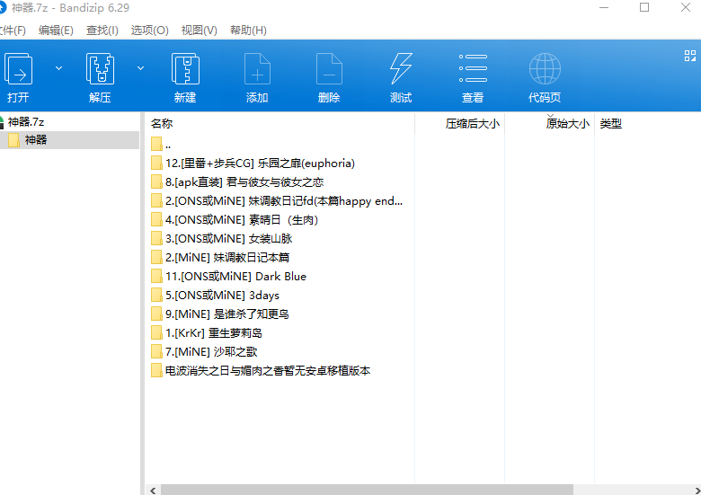This screenshot has width=701, height=495.
Task: Open the 帮助(H) menu
Action: [x=248, y=31]
